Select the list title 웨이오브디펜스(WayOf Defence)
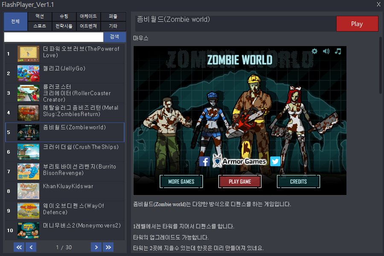Screen dimensions: 384x256 tap(73, 209)
